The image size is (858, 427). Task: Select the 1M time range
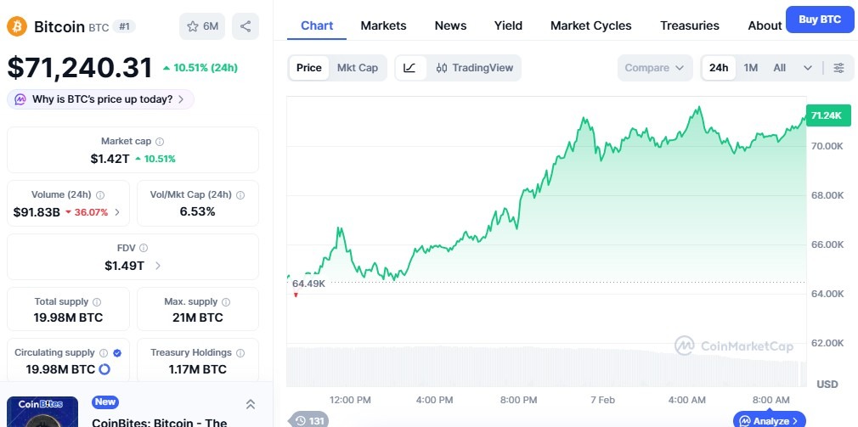tap(751, 68)
